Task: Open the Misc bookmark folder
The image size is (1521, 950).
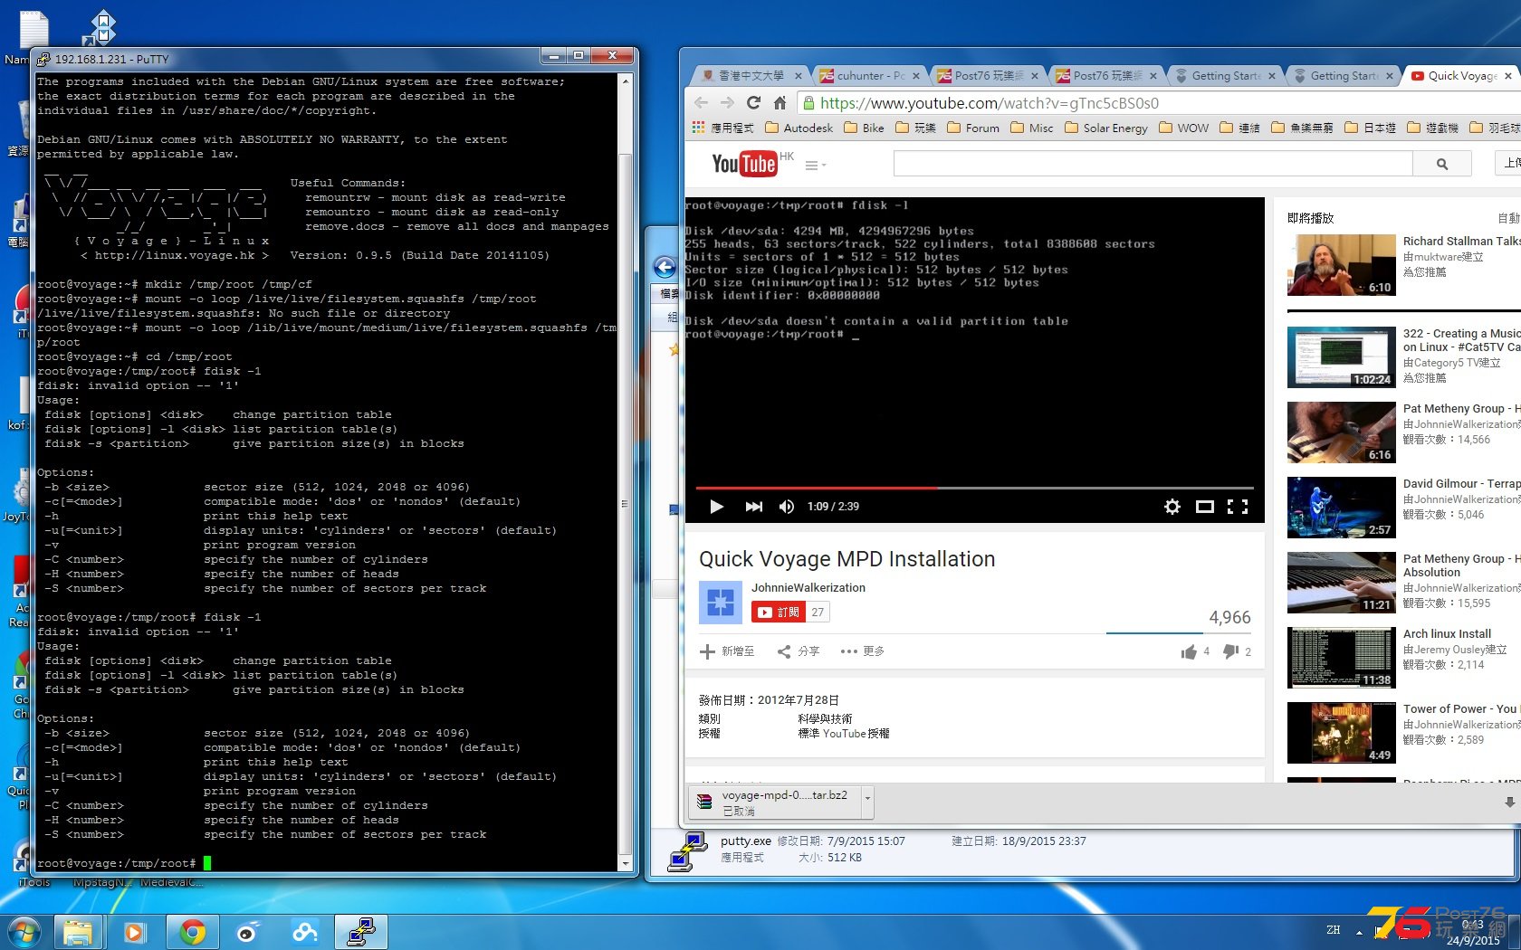Action: coord(1032,128)
